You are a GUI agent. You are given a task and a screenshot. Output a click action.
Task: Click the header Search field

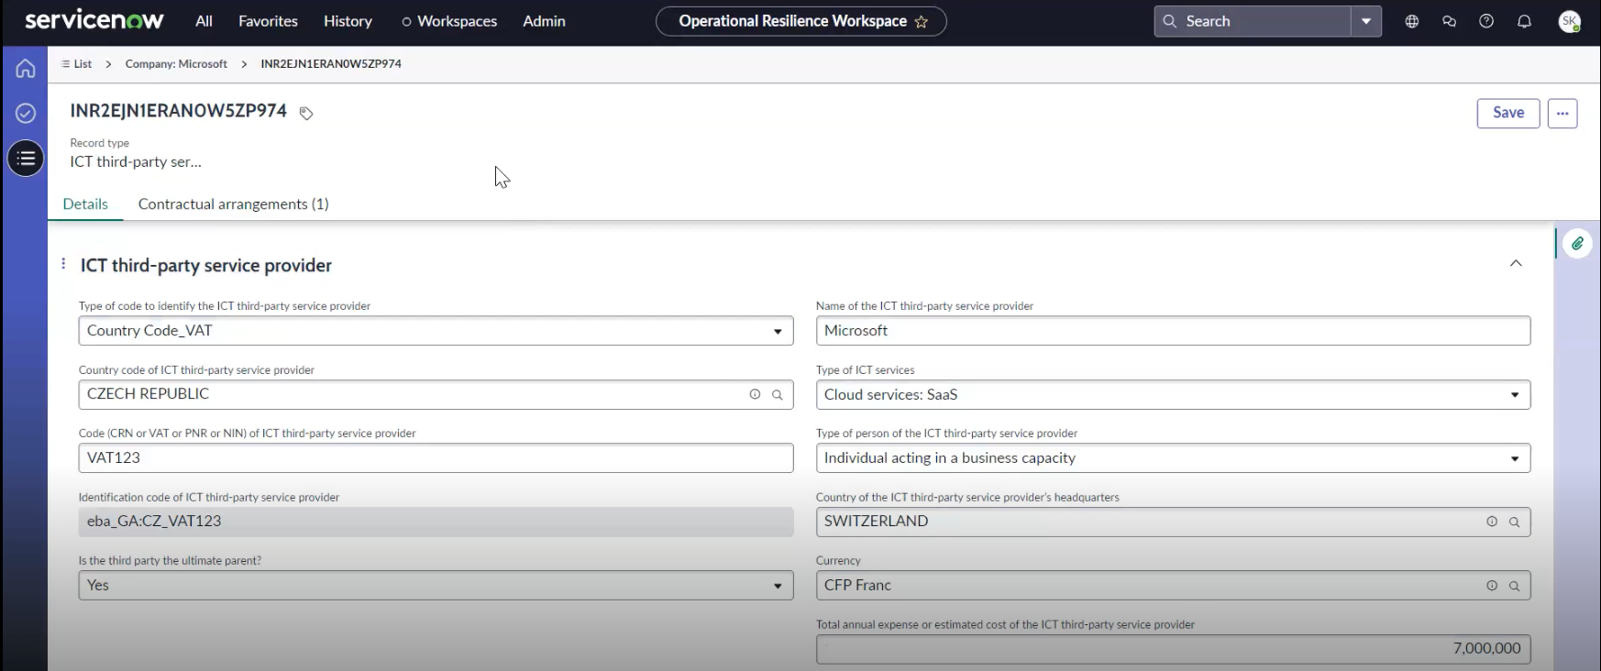pos(1253,21)
